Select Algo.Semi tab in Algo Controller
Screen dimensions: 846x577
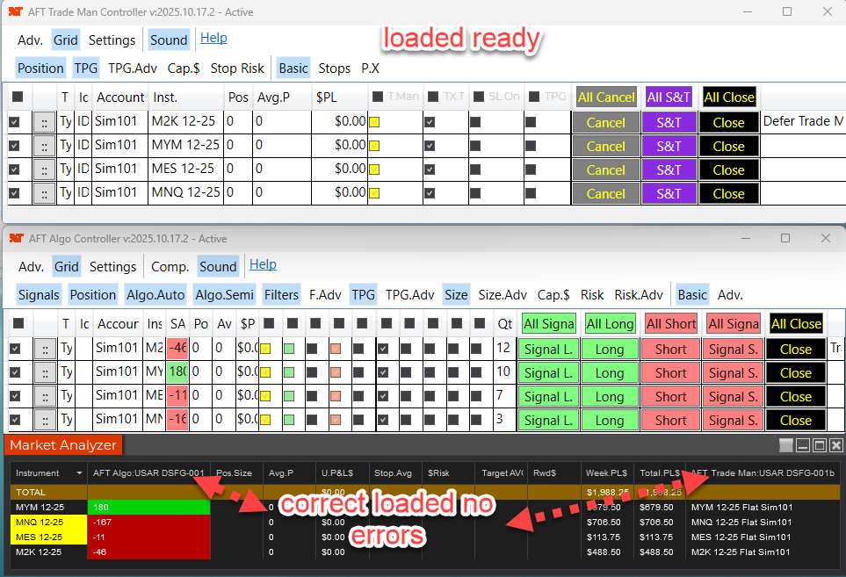tap(224, 295)
